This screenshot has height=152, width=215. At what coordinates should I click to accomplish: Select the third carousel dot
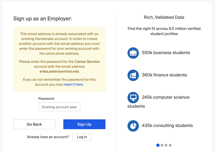tap(166, 145)
